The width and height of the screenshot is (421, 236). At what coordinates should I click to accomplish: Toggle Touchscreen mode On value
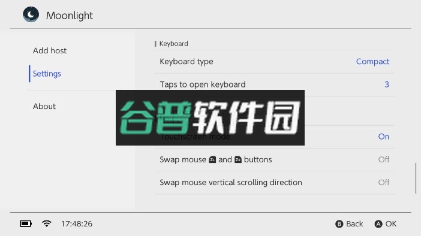click(383, 137)
